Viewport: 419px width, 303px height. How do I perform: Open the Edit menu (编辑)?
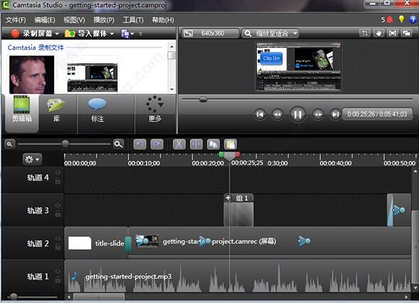pos(45,20)
